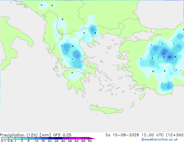
Task: Click the '(12+300)' forecast offset text
Action: coord(175,135)
